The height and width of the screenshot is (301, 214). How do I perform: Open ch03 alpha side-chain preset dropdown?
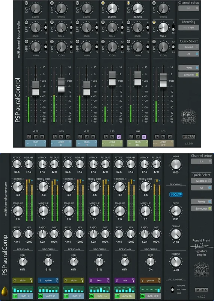click(74, 280)
